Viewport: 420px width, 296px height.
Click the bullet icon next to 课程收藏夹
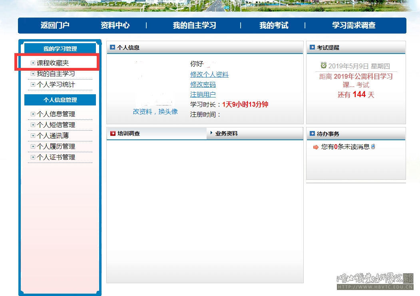tap(33, 63)
